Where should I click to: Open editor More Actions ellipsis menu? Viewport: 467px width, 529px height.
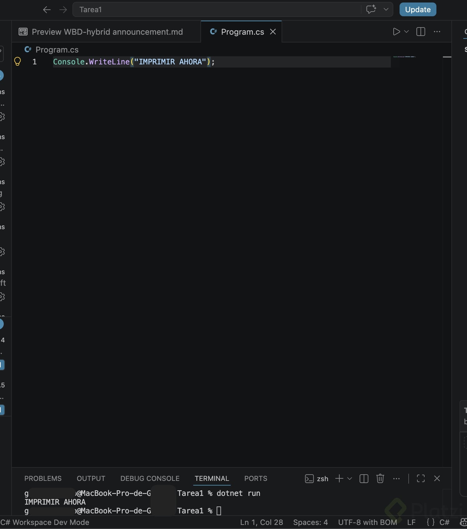click(x=437, y=32)
